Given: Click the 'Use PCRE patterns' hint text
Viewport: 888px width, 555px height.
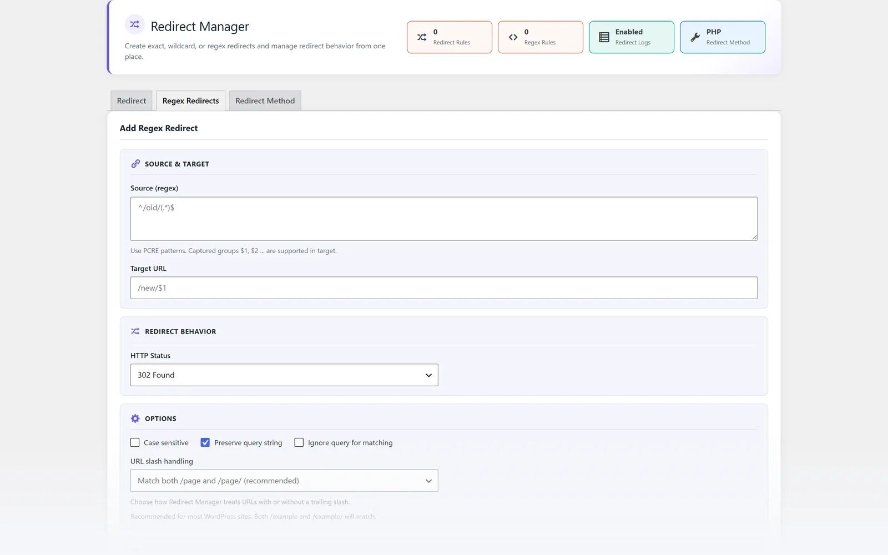Looking at the screenshot, I should pos(234,251).
